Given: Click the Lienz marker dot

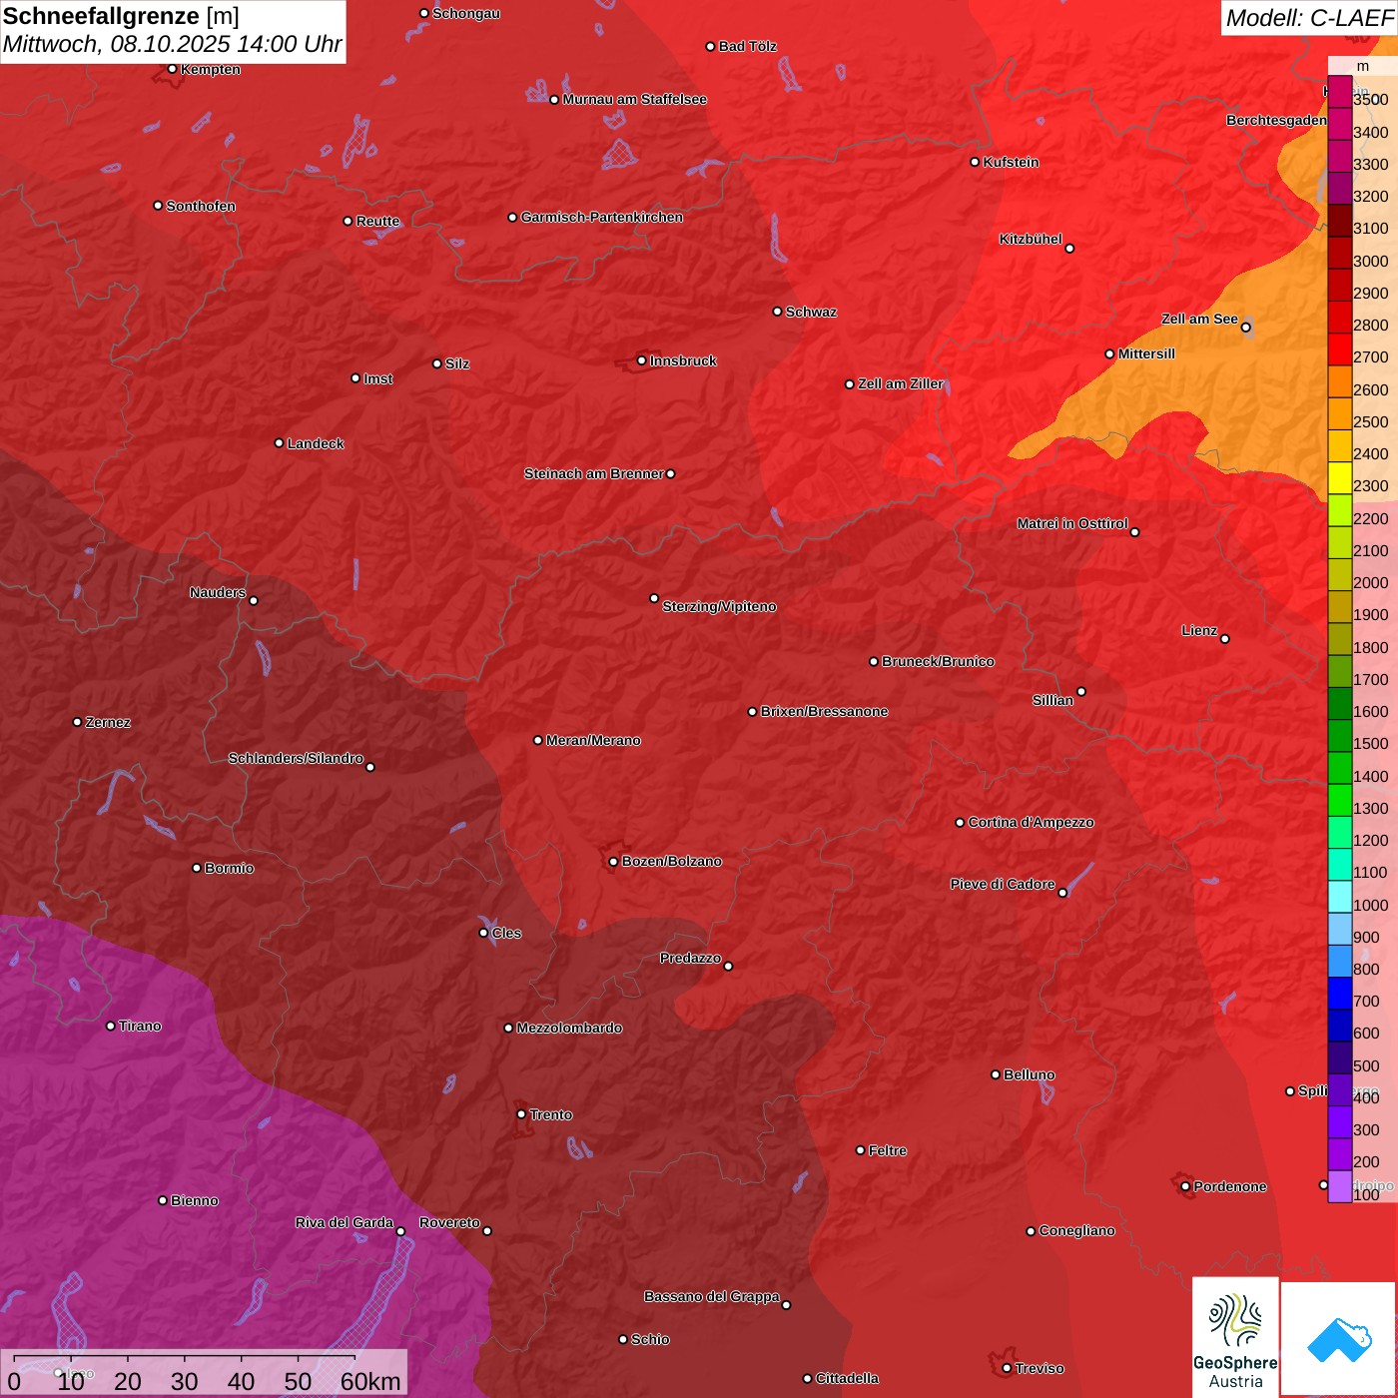Looking at the screenshot, I should pos(1225,639).
